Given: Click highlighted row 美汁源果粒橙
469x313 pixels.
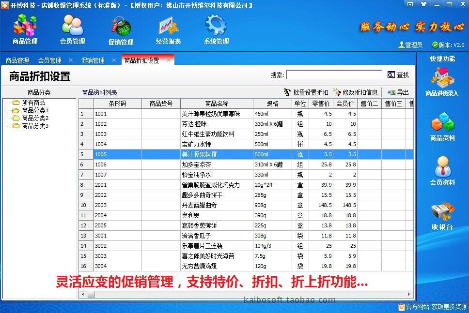Looking at the screenshot, I should click(246, 154).
